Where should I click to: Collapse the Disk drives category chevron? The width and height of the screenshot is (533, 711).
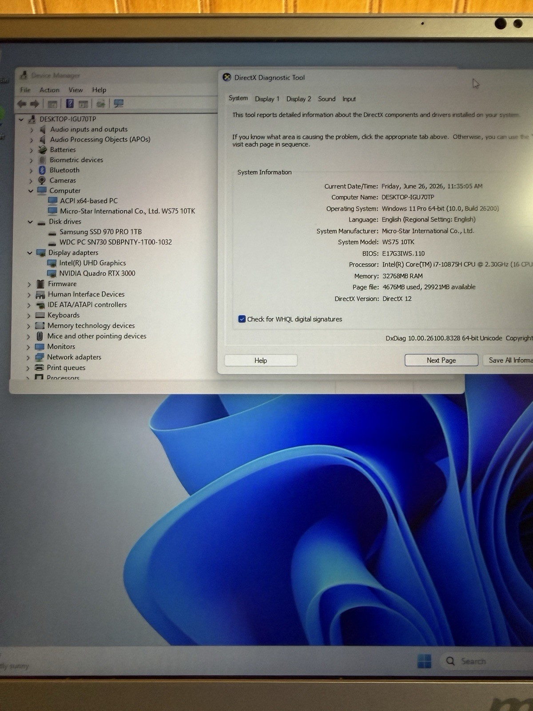30,222
